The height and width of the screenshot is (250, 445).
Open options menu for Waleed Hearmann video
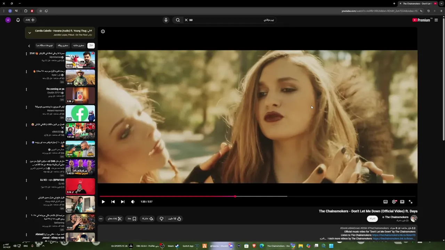click(26, 107)
